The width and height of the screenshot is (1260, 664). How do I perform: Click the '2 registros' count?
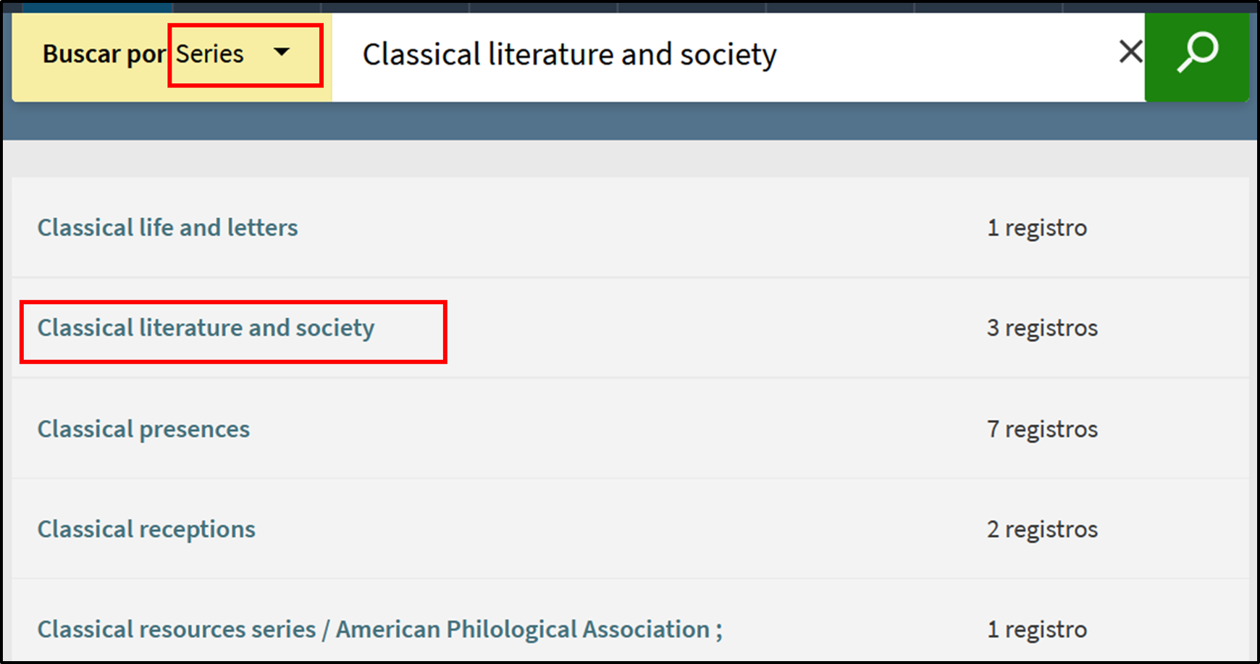click(x=1041, y=529)
